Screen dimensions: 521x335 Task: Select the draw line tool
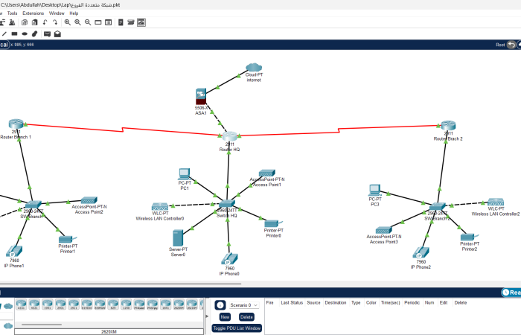pos(4,33)
